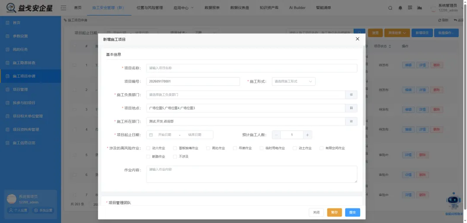The width and height of the screenshot is (467, 223).
Task: Click the 我的任务 sidebar icon
Action: pos(8,49)
